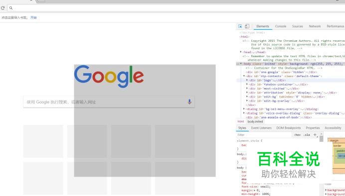Start voice search with the microphone icon
Image resolution: width=345 pixels, height=196 pixels.
point(189,102)
